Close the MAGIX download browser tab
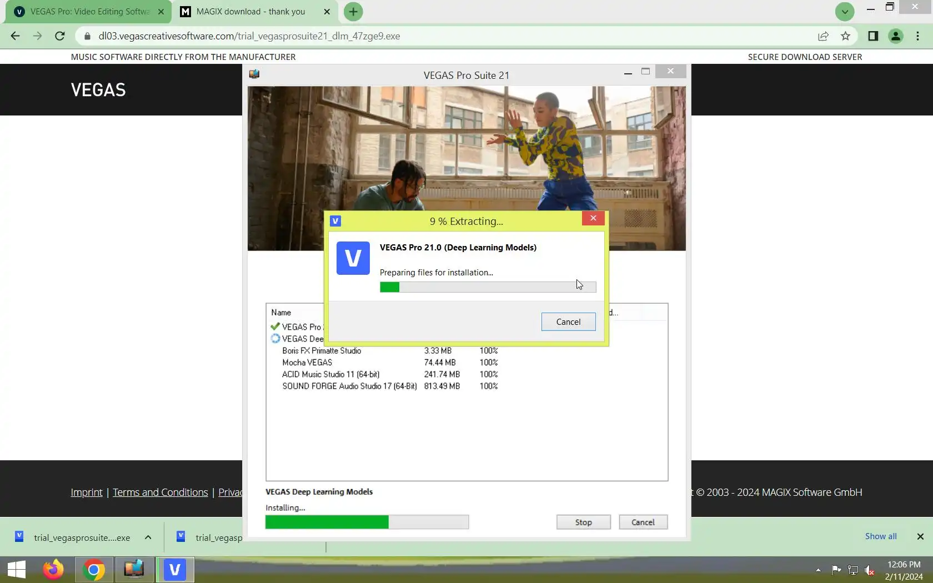The image size is (933, 583). (327, 12)
